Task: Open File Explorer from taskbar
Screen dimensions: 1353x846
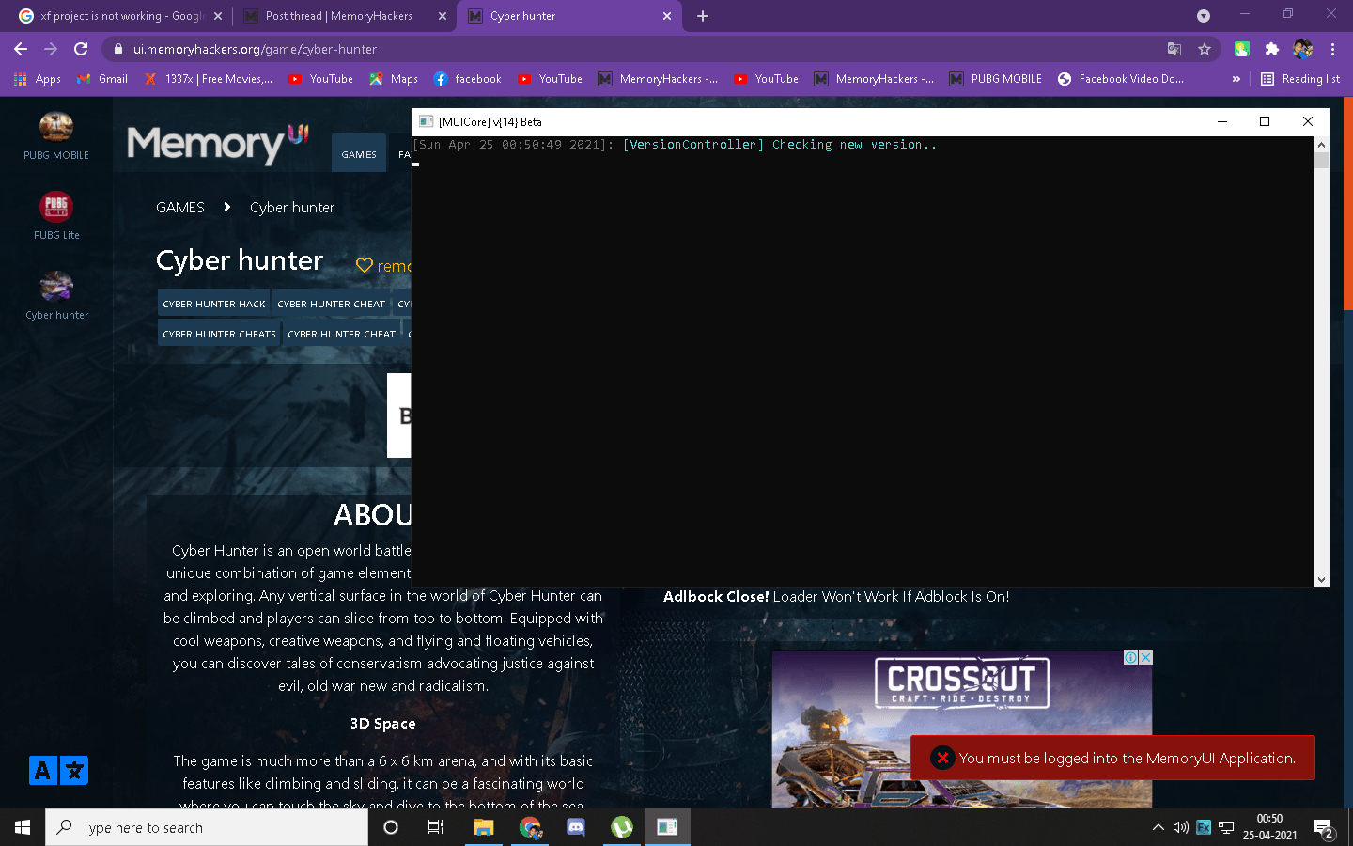Action: coord(483,827)
